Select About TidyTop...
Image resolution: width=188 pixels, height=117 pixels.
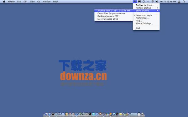point(146,23)
